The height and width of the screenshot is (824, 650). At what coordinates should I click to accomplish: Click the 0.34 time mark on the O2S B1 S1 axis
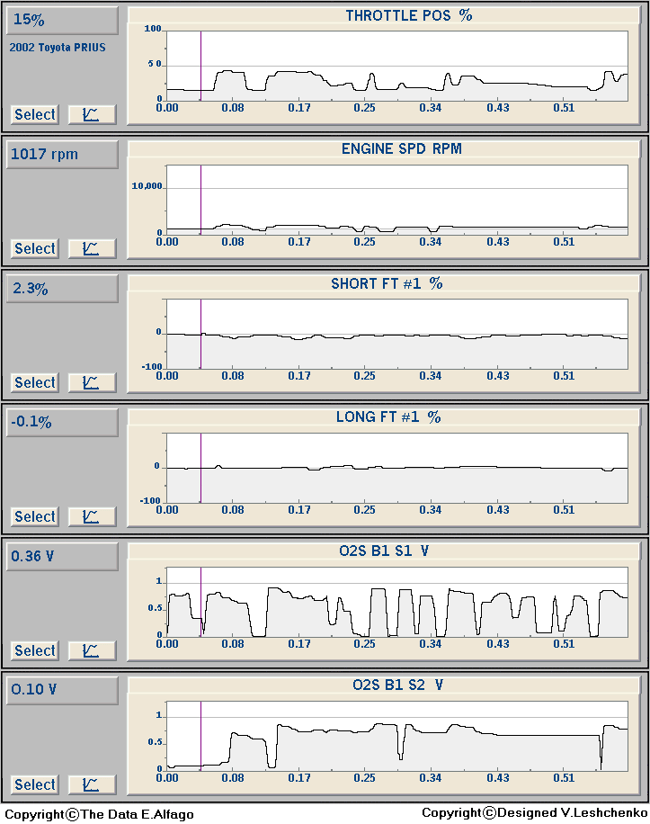point(430,644)
